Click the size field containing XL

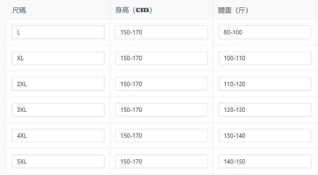[58, 58]
